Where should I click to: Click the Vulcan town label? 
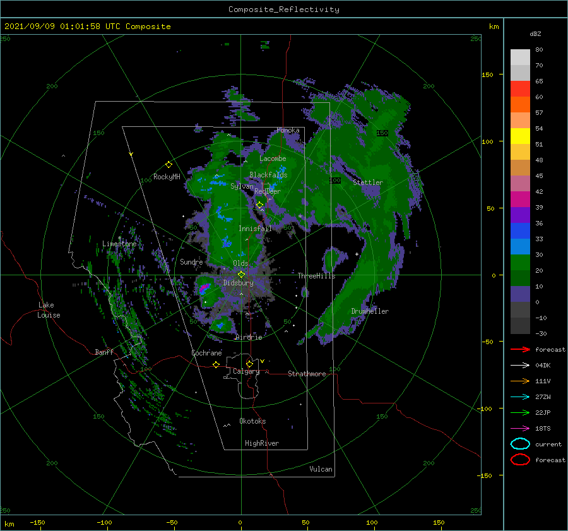[321, 469]
